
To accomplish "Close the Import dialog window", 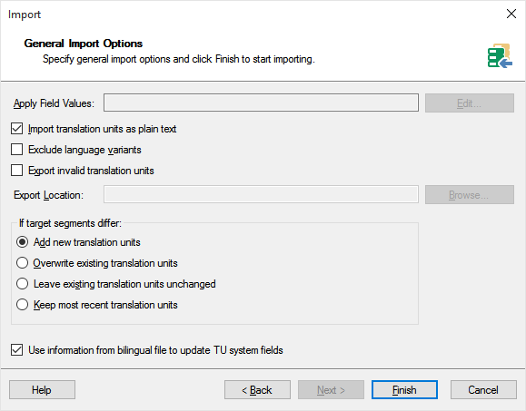I will (511, 14).
